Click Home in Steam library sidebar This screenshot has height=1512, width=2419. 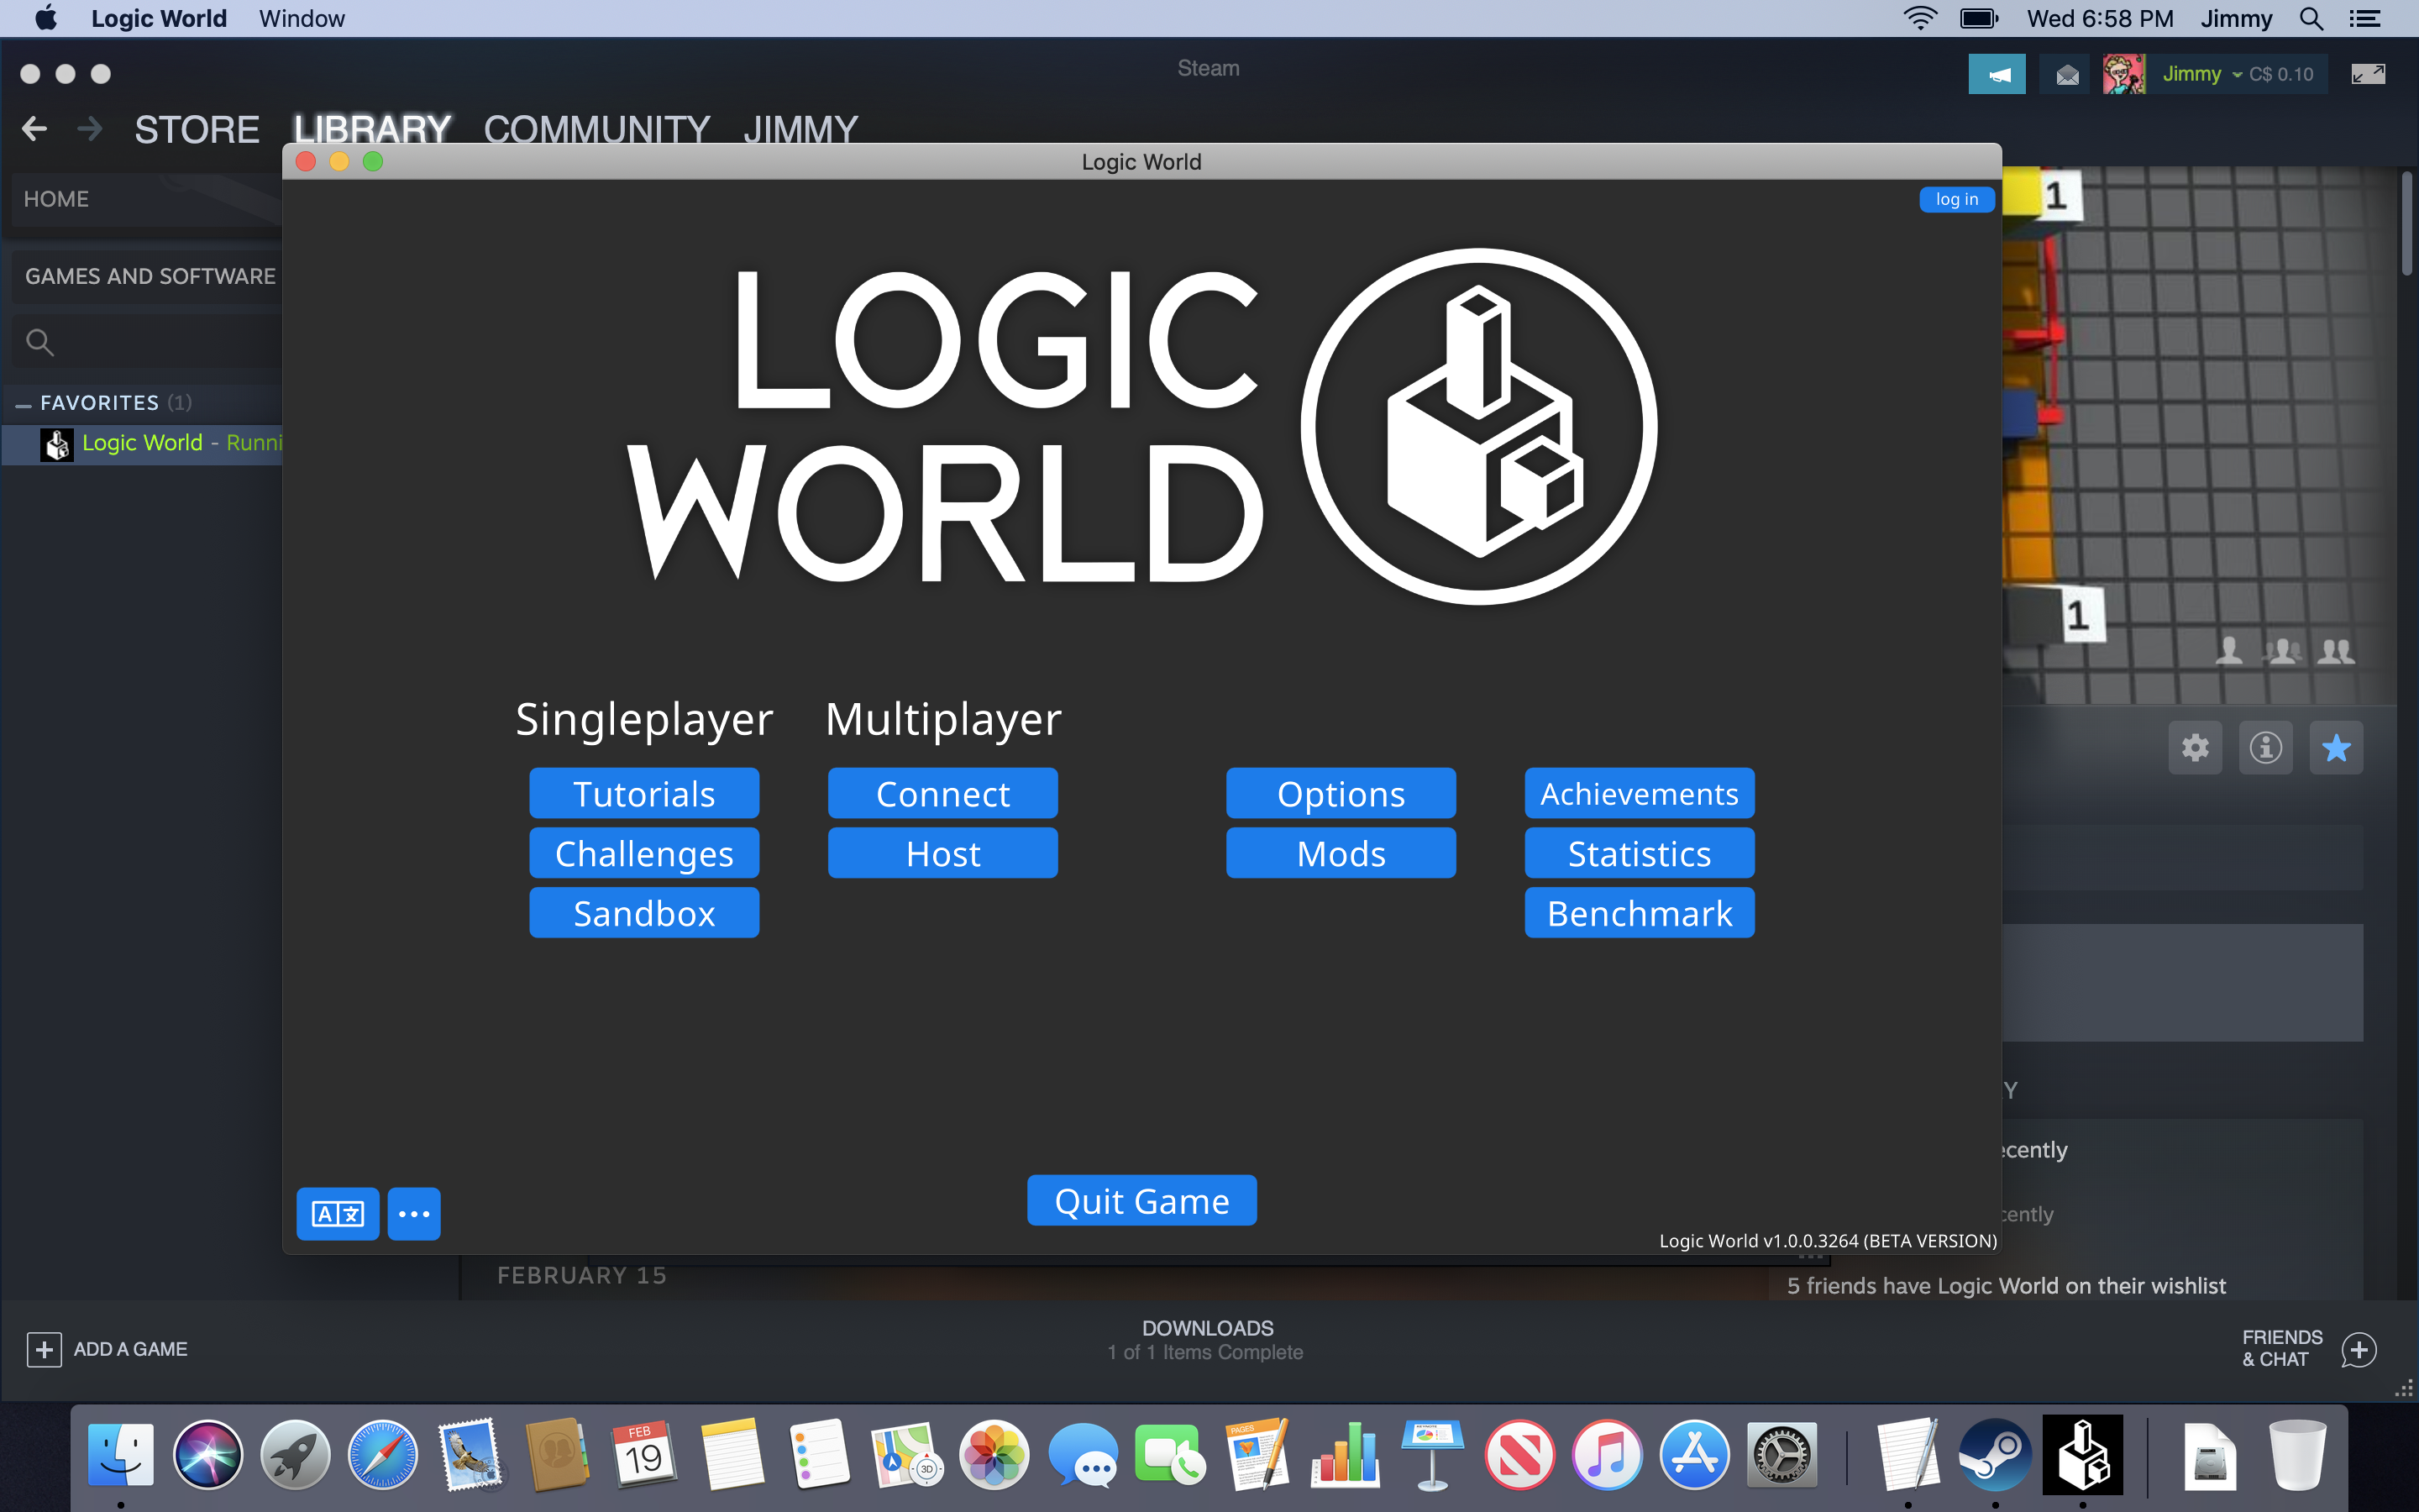click(146, 199)
